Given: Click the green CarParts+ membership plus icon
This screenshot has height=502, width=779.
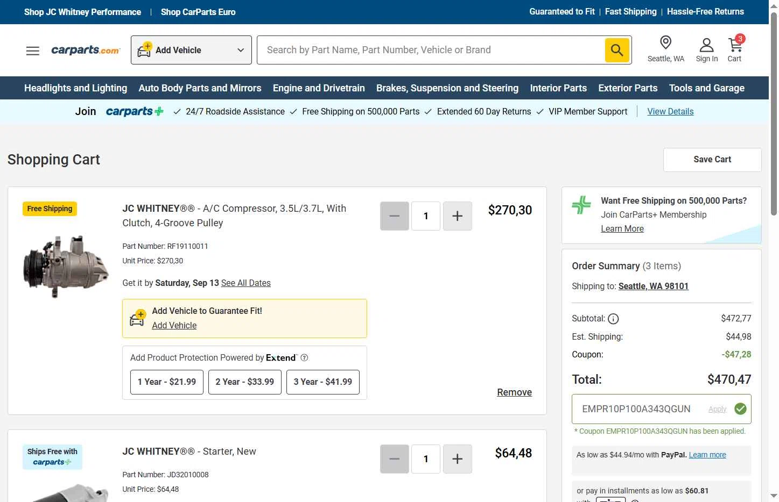Looking at the screenshot, I should (581, 205).
